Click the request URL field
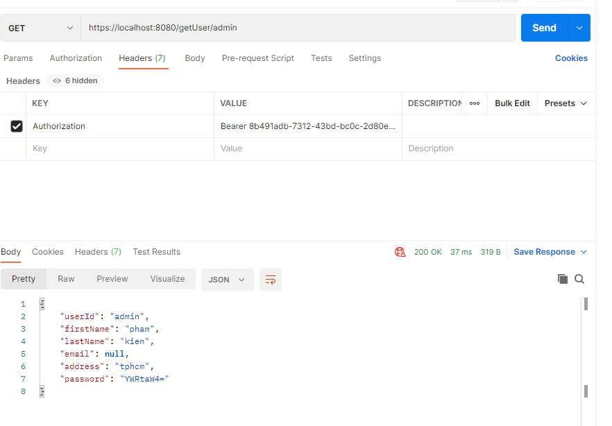The width and height of the screenshot is (612, 426). [298, 28]
